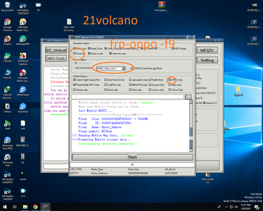Open the Others folder icon

(7, 108)
